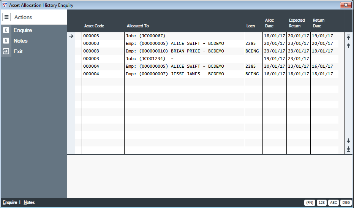The image size is (354, 208).
Task: Toggle the 123 status indicator
Action: coord(321,203)
